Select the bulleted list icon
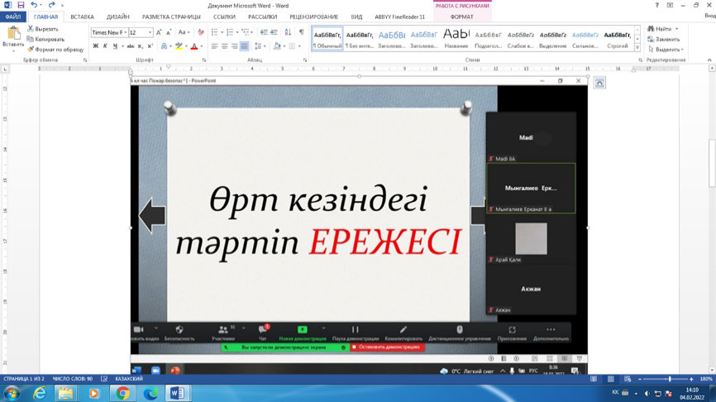716x402 pixels. [x=214, y=32]
